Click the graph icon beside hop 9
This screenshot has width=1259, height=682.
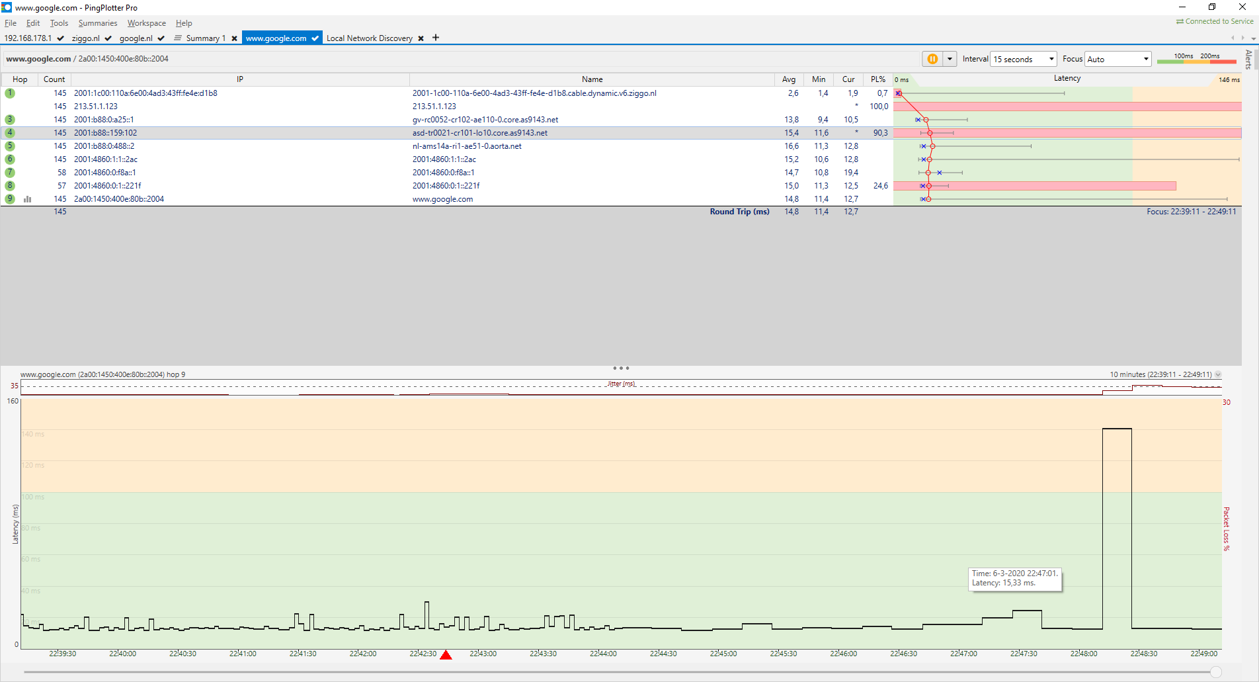[x=28, y=199]
